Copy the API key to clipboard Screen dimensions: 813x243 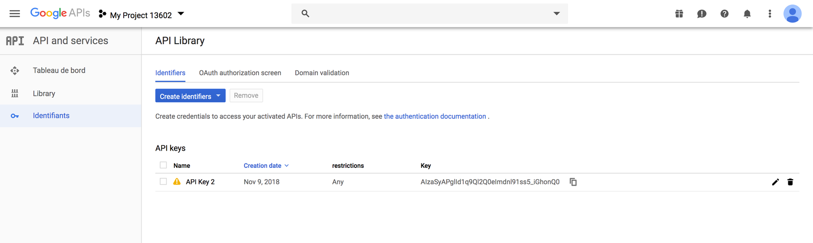point(573,182)
